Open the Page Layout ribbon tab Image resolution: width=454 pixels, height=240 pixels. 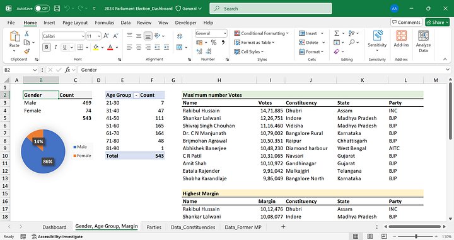point(75,23)
